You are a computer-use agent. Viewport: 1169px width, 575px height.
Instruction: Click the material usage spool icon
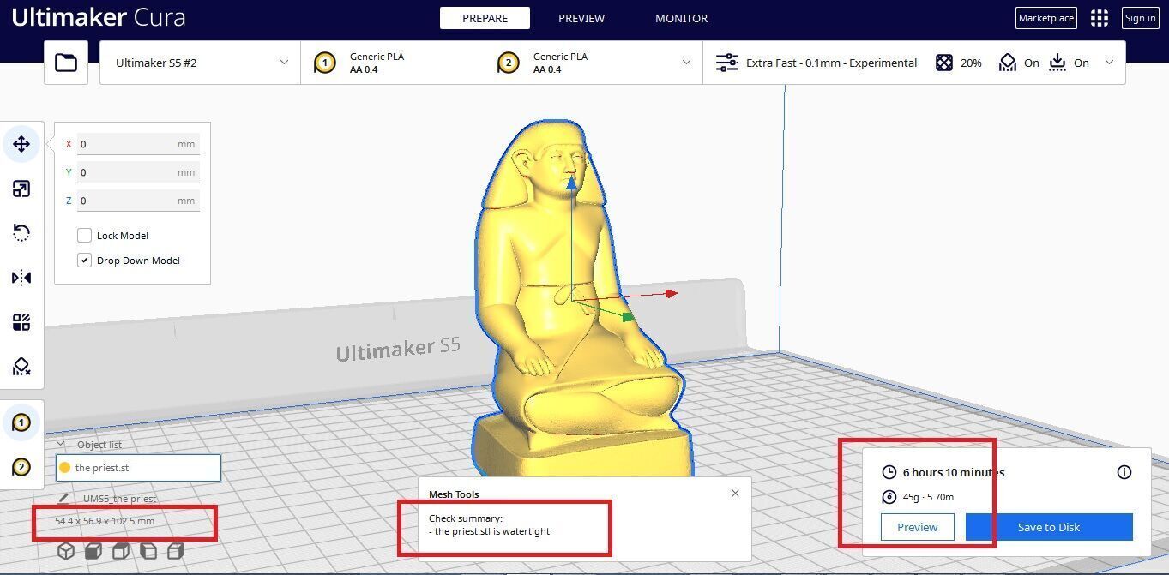pos(889,497)
